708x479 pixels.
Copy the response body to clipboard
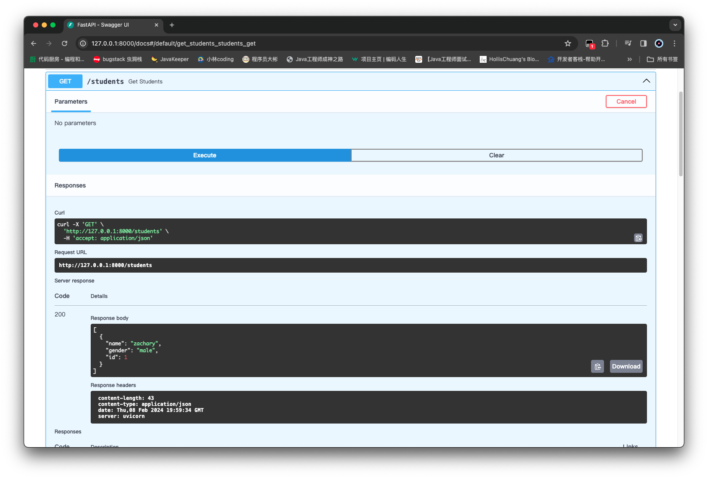[598, 366]
